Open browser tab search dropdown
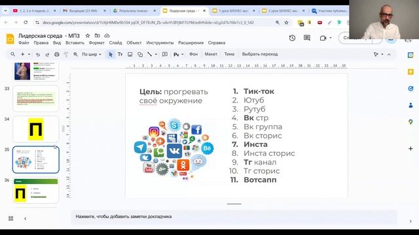Screen dimensions: 419x235 [x=6, y=10]
